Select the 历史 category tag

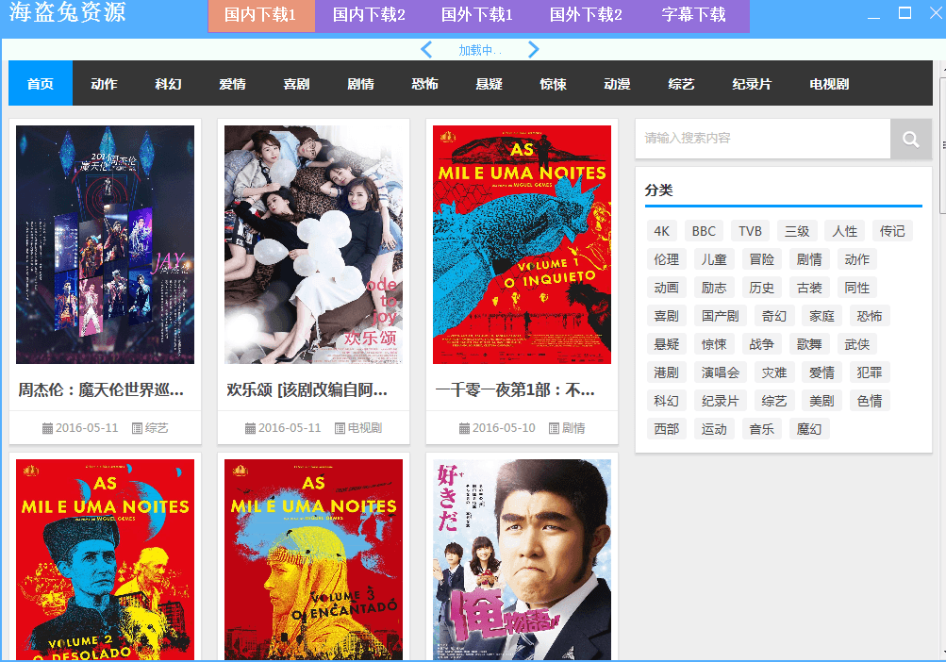(762, 288)
